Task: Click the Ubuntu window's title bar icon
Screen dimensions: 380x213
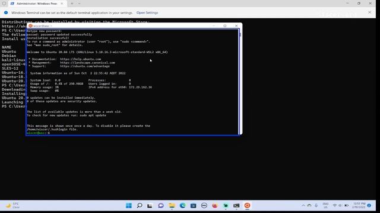Action: (x=30, y=26)
